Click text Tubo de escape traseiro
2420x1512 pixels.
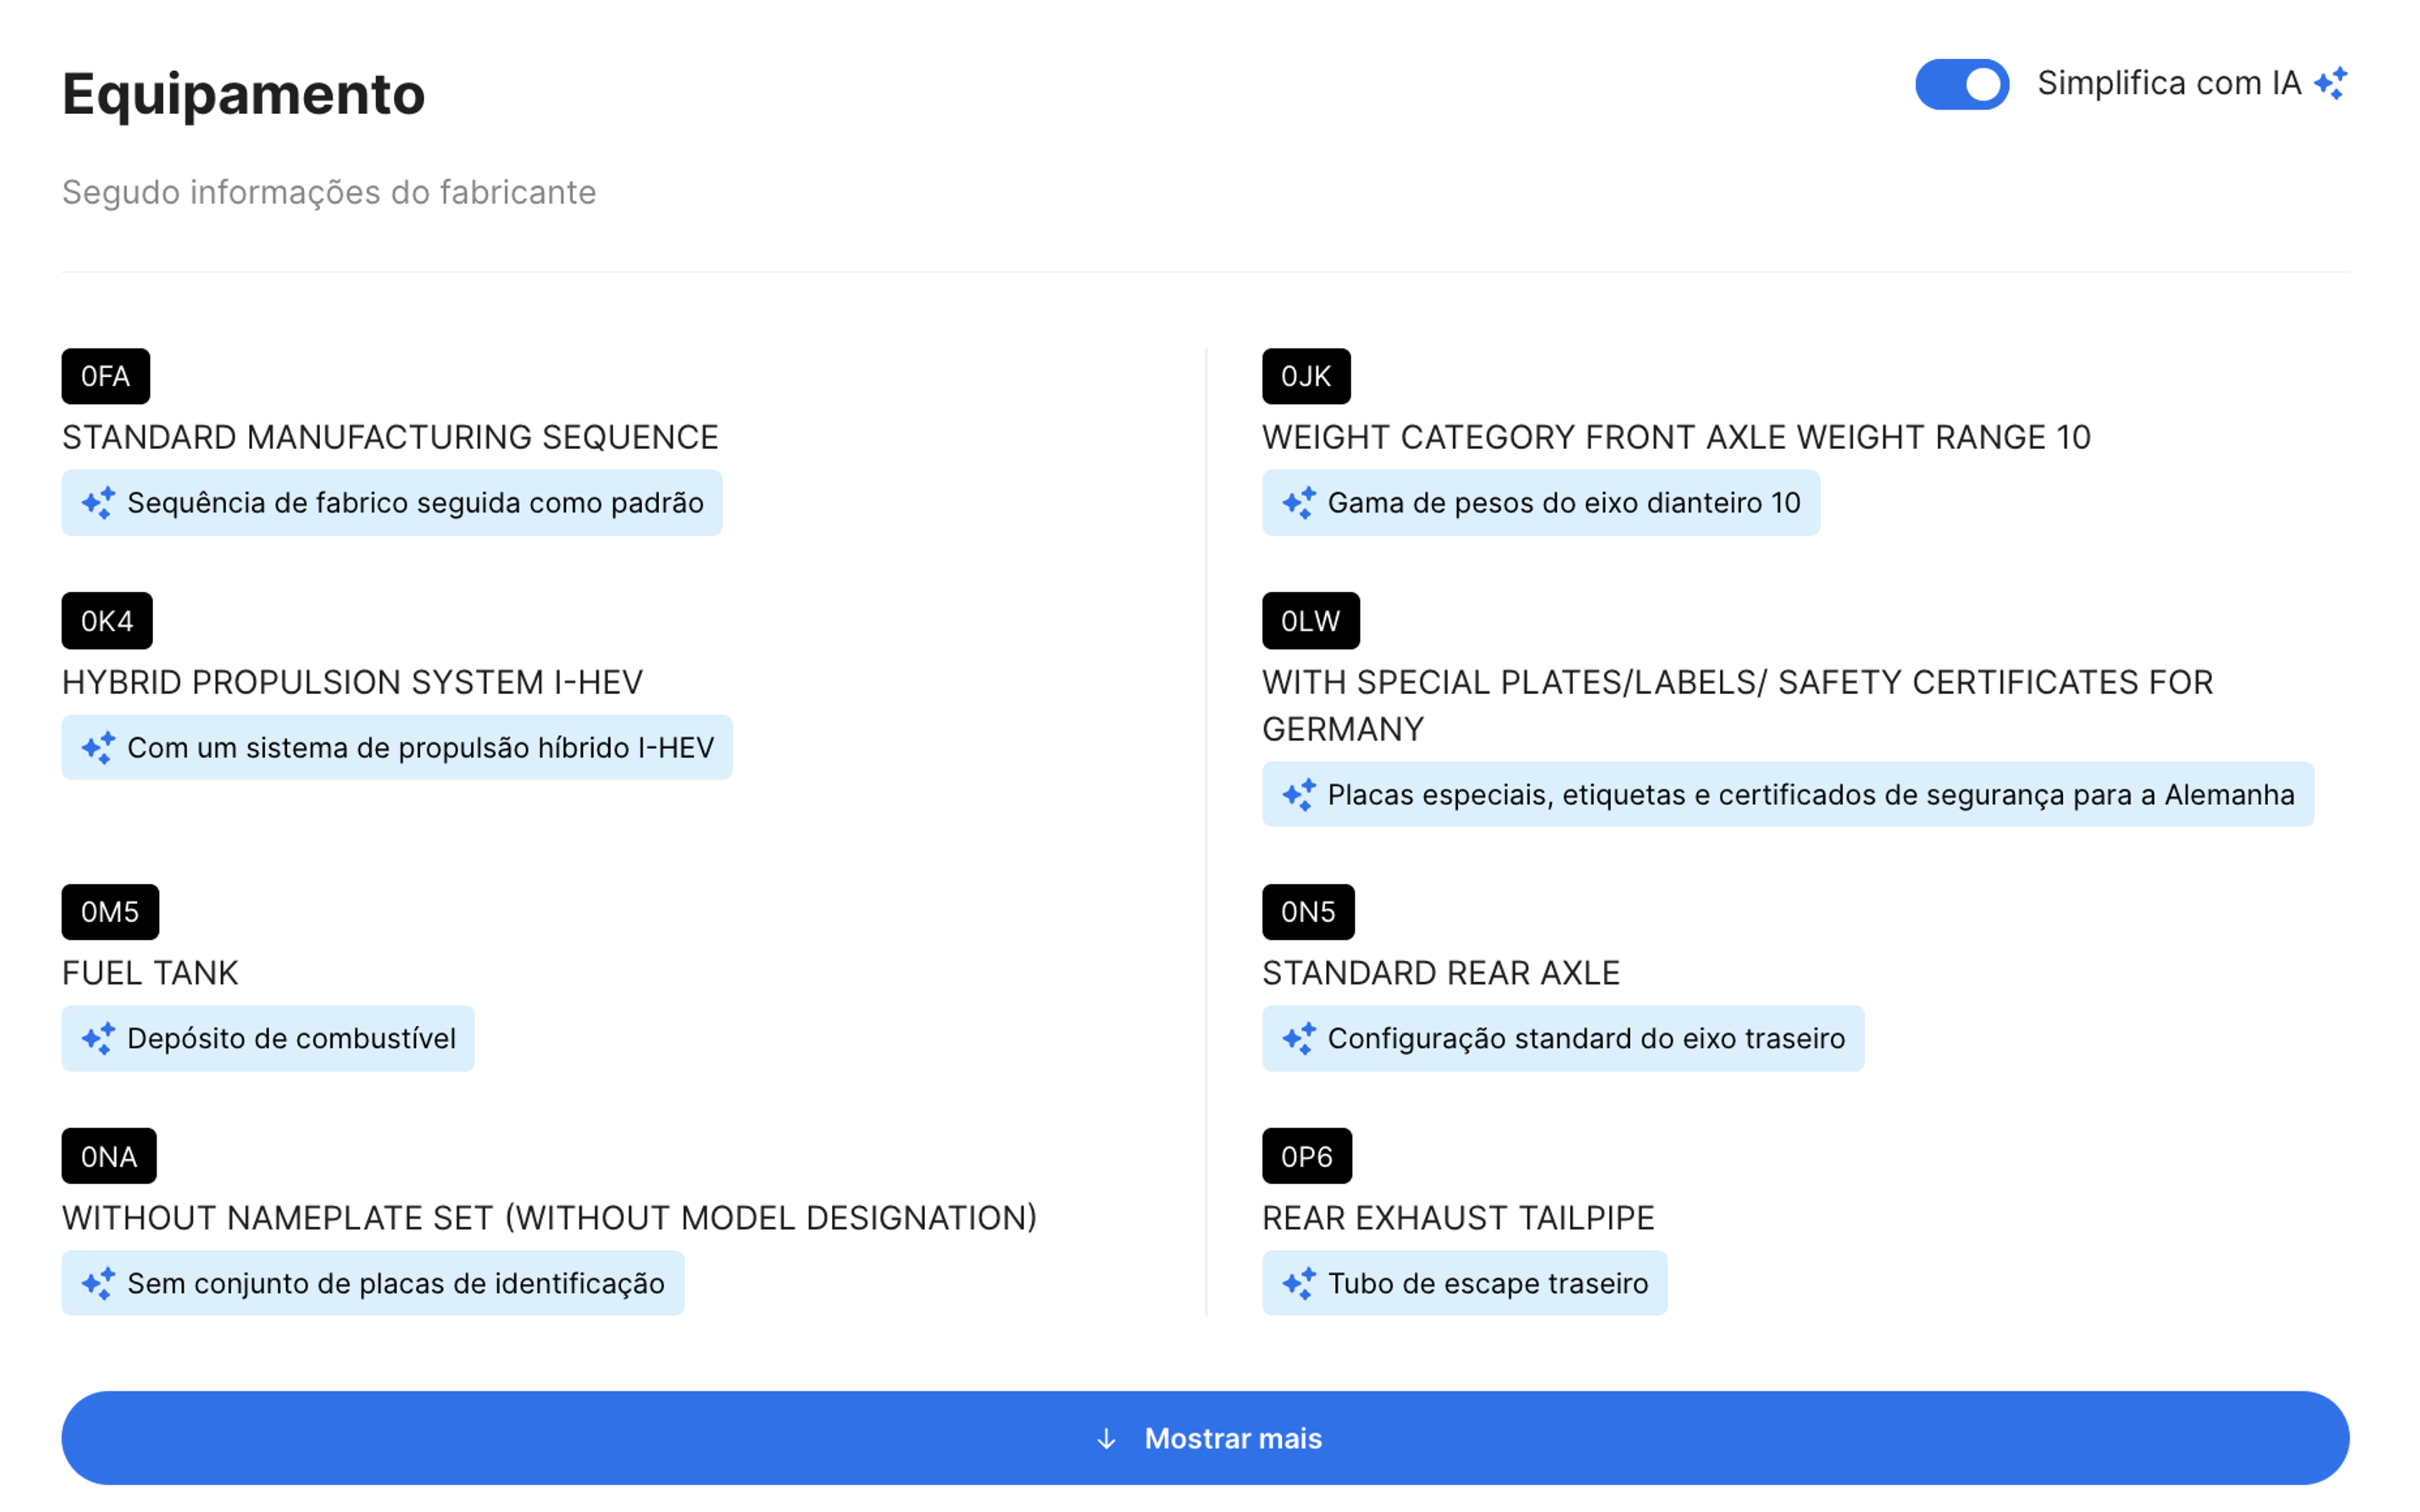coord(1488,1283)
